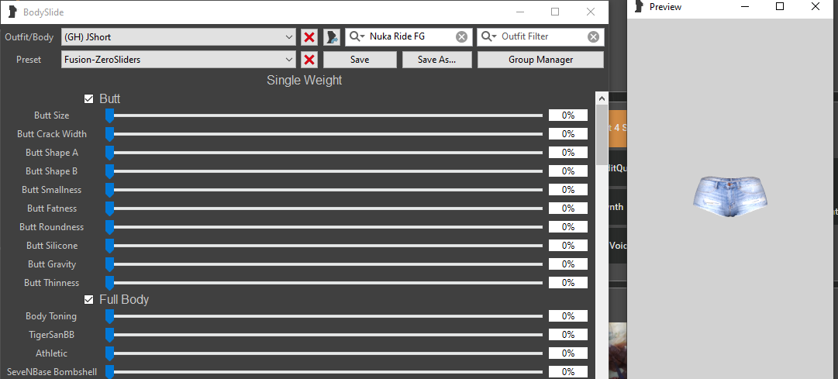Click BodySlide title bar app icon
The image size is (838, 379).
[12, 12]
